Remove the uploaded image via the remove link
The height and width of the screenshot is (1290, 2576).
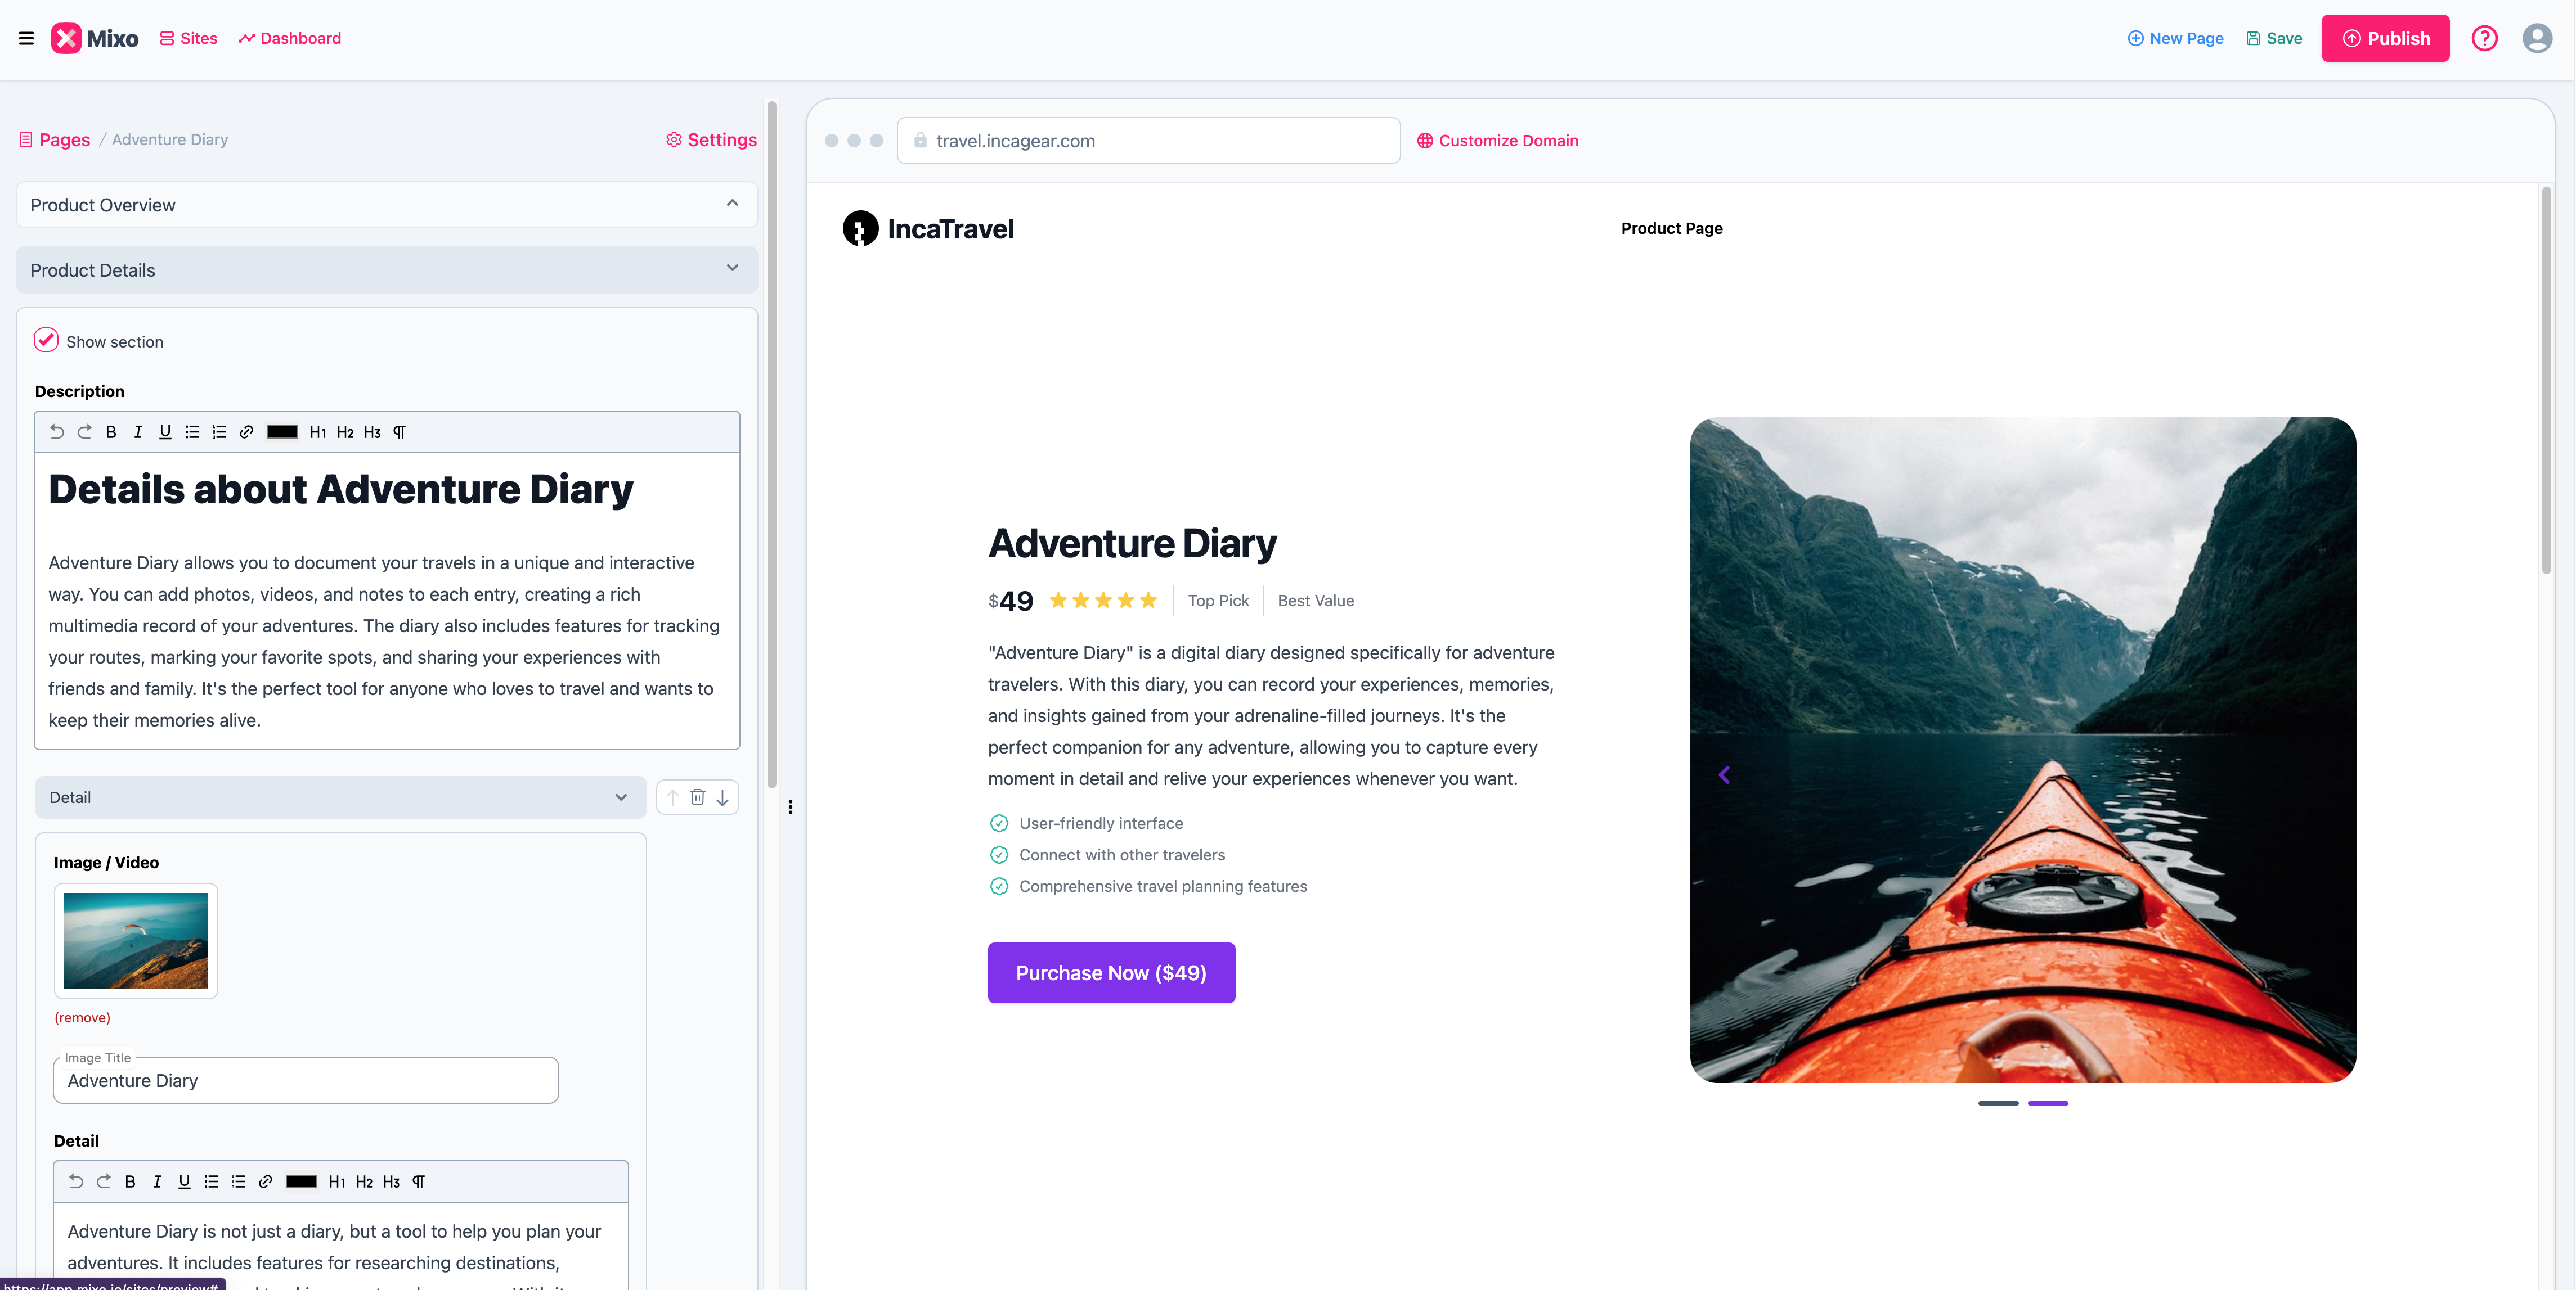point(83,1017)
